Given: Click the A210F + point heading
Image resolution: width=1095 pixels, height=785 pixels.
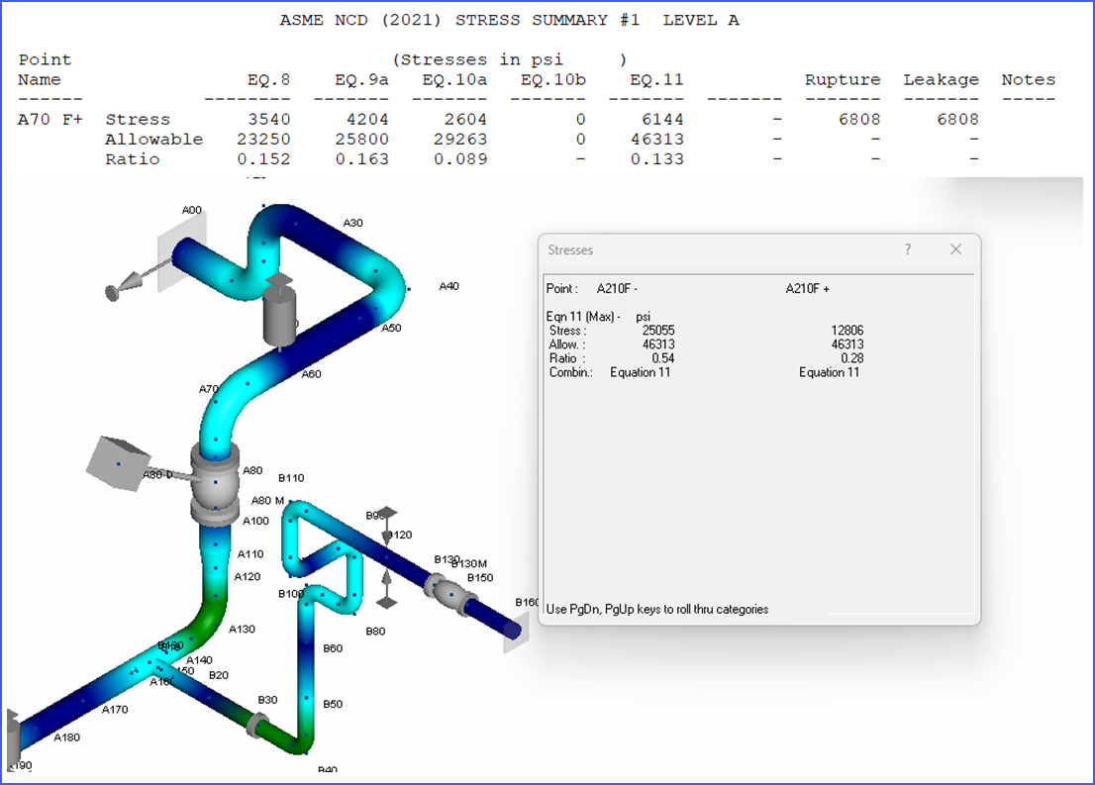Looking at the screenshot, I should pos(807,288).
